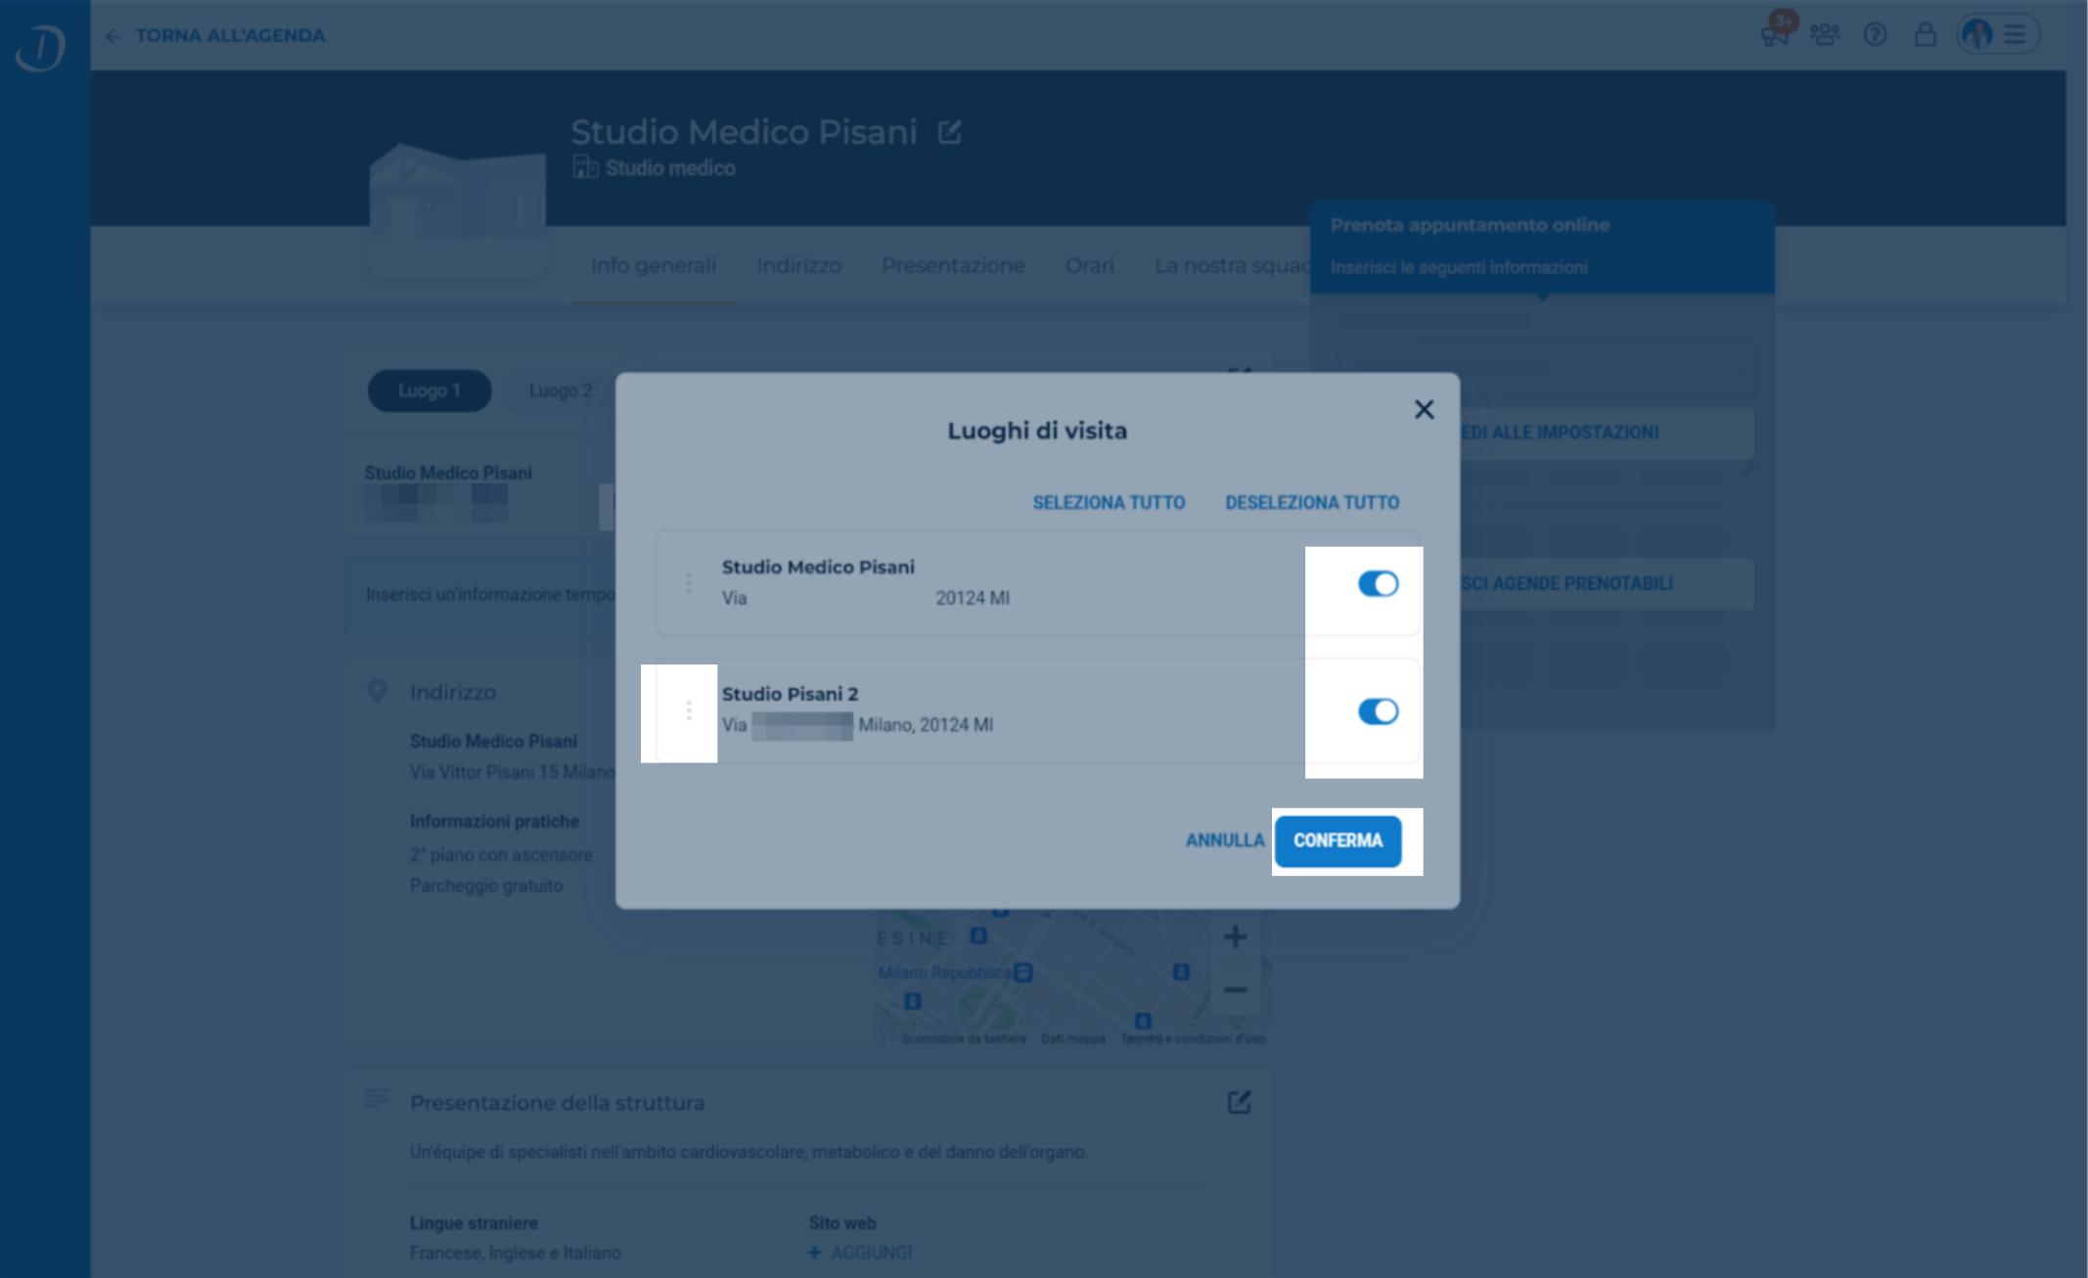Select the Luogo 1 pill
The width and height of the screenshot is (2088, 1278).
pyautogui.click(x=429, y=390)
